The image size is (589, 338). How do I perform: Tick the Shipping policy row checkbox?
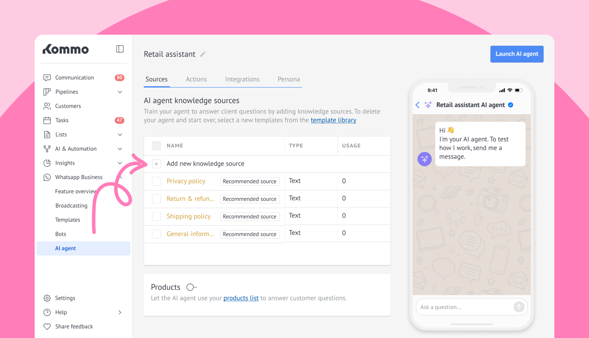pos(156,216)
